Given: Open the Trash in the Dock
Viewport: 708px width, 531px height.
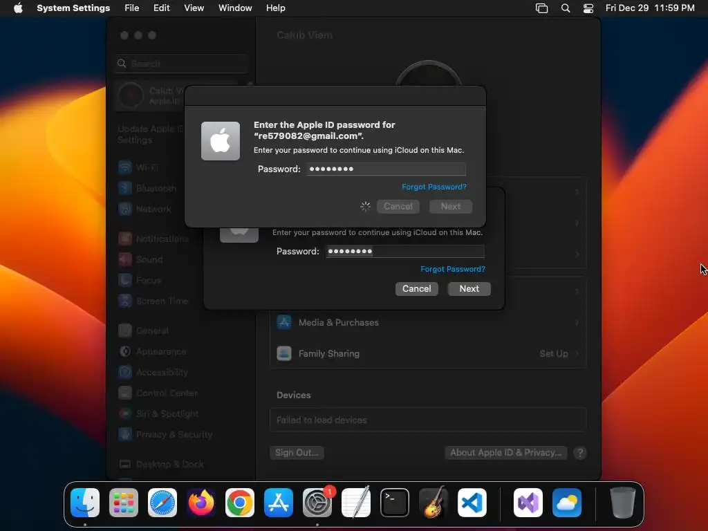Looking at the screenshot, I should 623,503.
